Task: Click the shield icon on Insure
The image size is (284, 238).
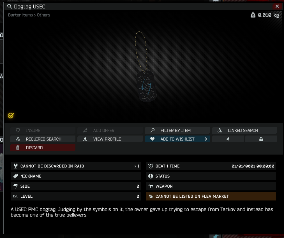Action: pos(18,130)
